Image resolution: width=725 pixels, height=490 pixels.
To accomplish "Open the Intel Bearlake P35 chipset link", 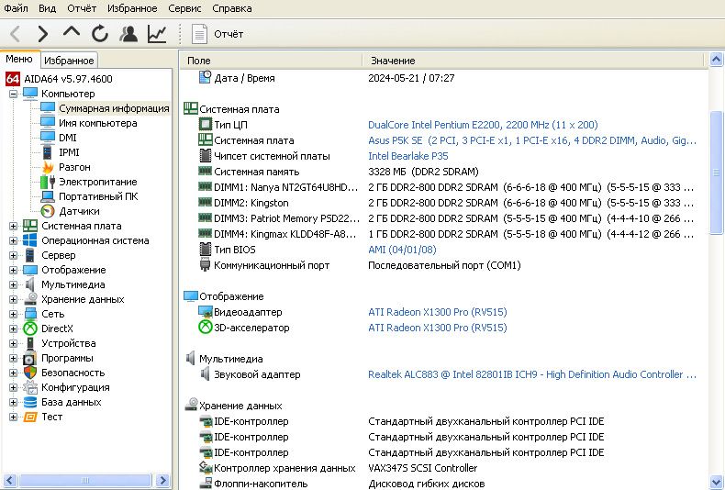I will pyautogui.click(x=408, y=156).
